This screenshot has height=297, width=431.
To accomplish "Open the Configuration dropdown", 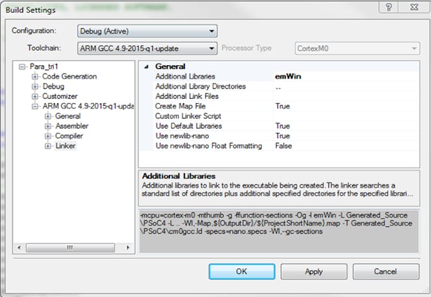I will point(147,31).
